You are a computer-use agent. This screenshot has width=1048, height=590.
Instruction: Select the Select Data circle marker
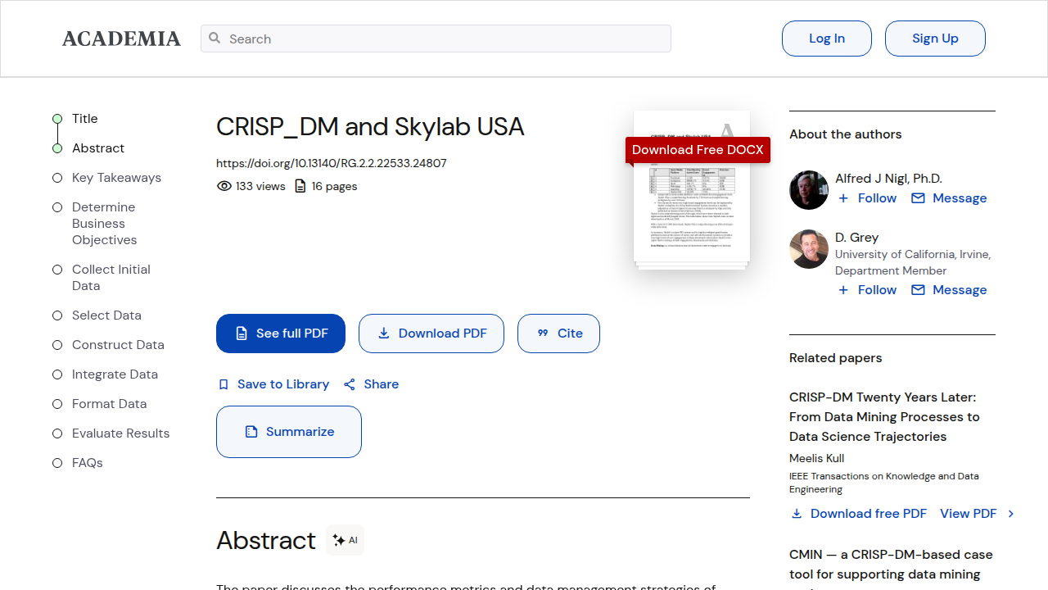click(x=57, y=315)
